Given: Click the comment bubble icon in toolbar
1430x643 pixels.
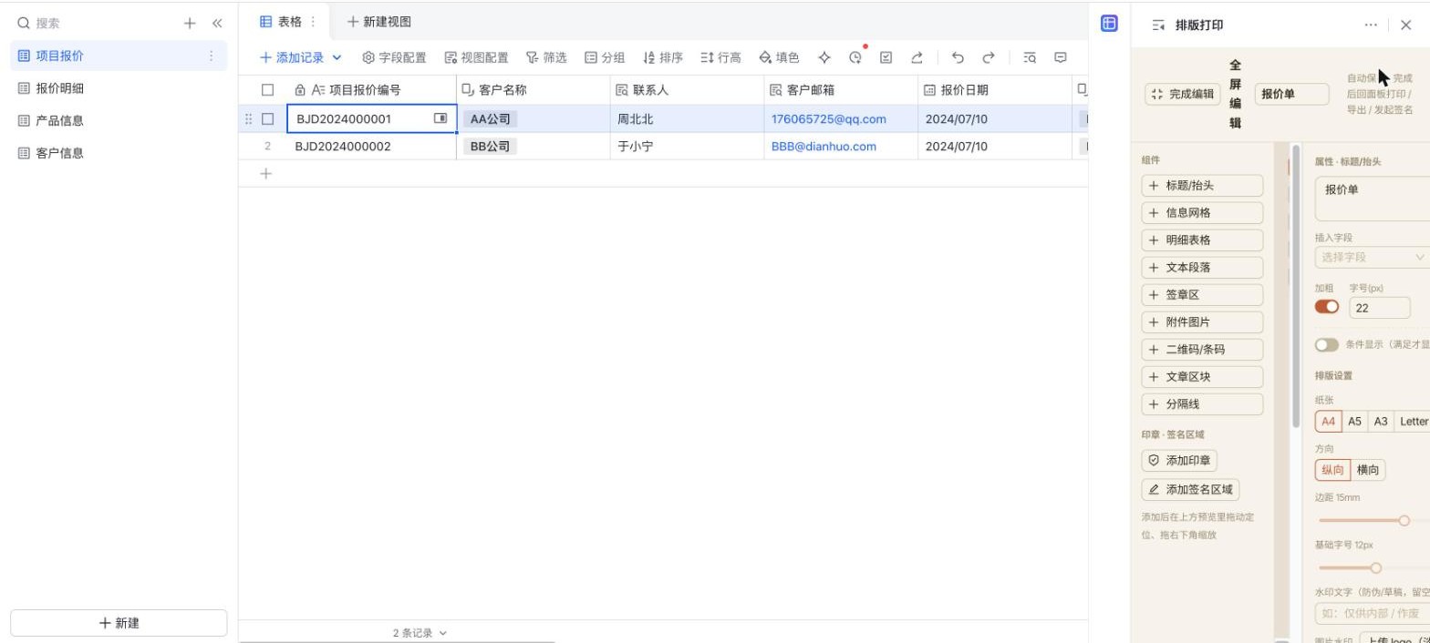Looking at the screenshot, I should (x=1061, y=57).
